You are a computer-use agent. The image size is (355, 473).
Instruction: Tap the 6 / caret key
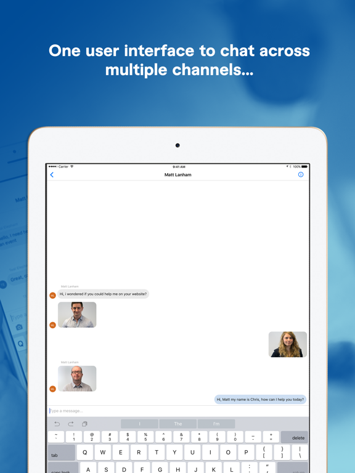point(163,437)
